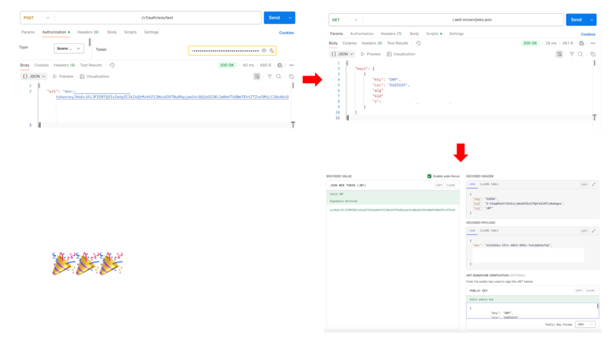
Task: Toggle the Enable auto-focus checkbox
Action: 429,176
